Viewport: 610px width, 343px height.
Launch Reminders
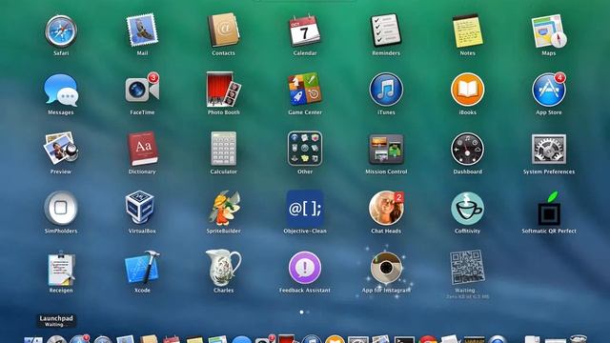click(x=386, y=30)
